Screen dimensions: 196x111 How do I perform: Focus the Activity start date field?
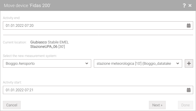pyautogui.click(x=98, y=90)
